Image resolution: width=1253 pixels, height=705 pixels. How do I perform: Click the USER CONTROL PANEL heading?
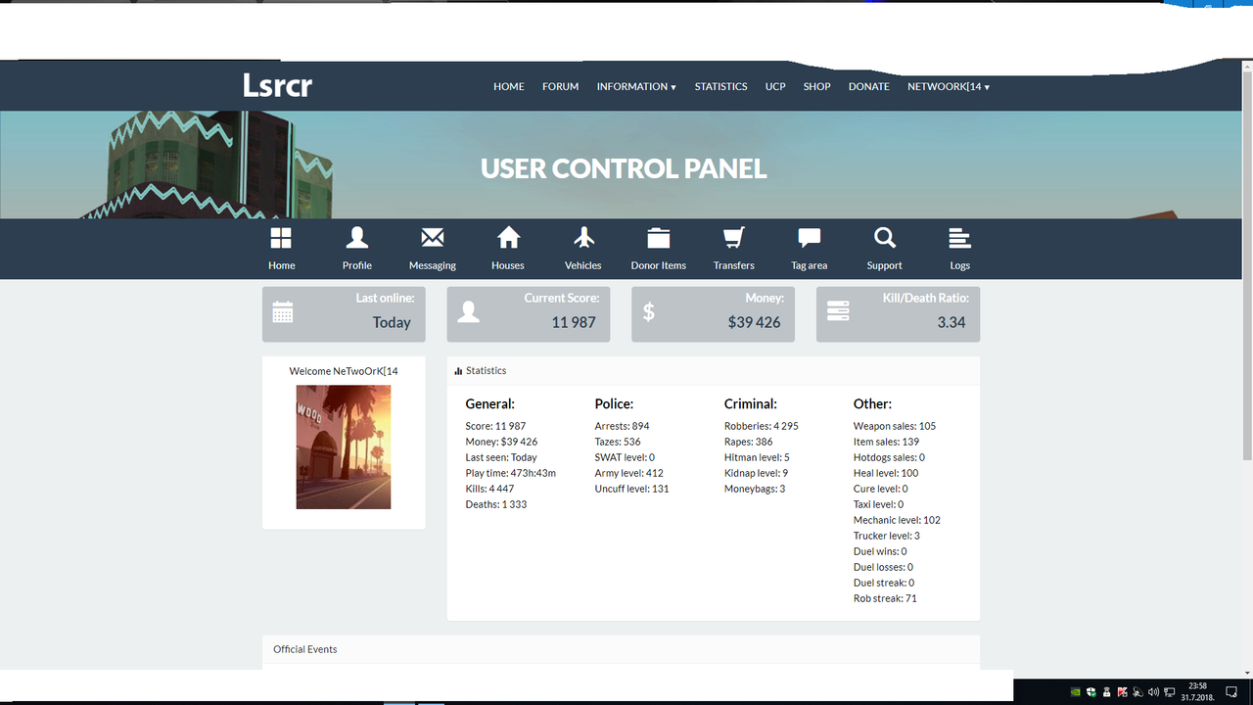[624, 168]
